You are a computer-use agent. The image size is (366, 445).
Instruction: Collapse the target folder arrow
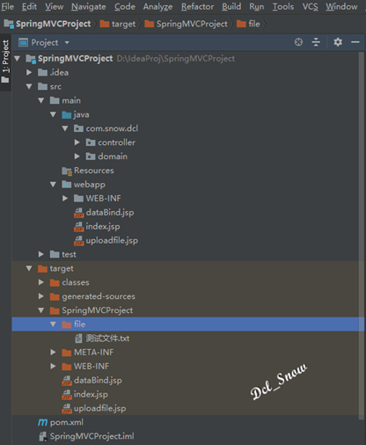pos(29,268)
